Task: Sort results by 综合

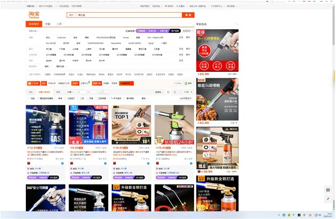Action: point(31,92)
